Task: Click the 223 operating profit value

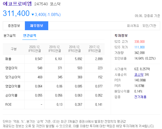Action: pyautogui.click(x=100, y=68)
